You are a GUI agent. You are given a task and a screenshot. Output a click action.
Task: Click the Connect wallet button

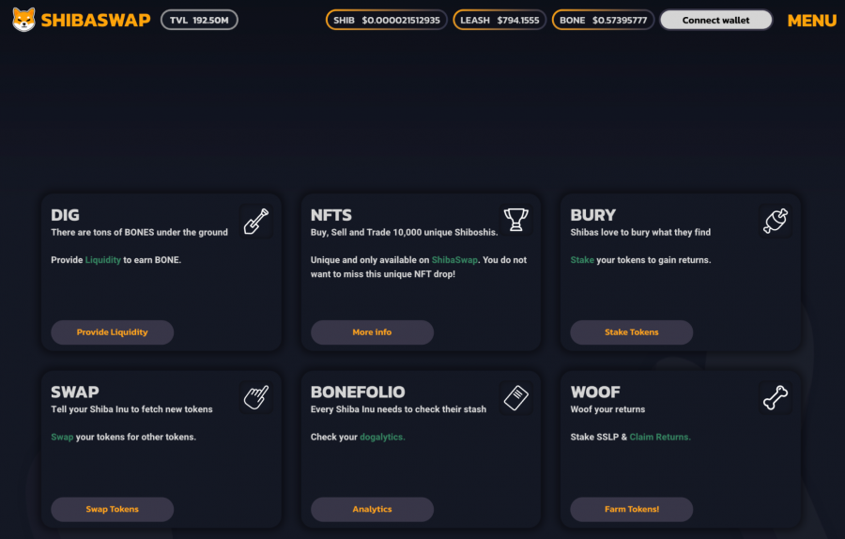pos(715,20)
